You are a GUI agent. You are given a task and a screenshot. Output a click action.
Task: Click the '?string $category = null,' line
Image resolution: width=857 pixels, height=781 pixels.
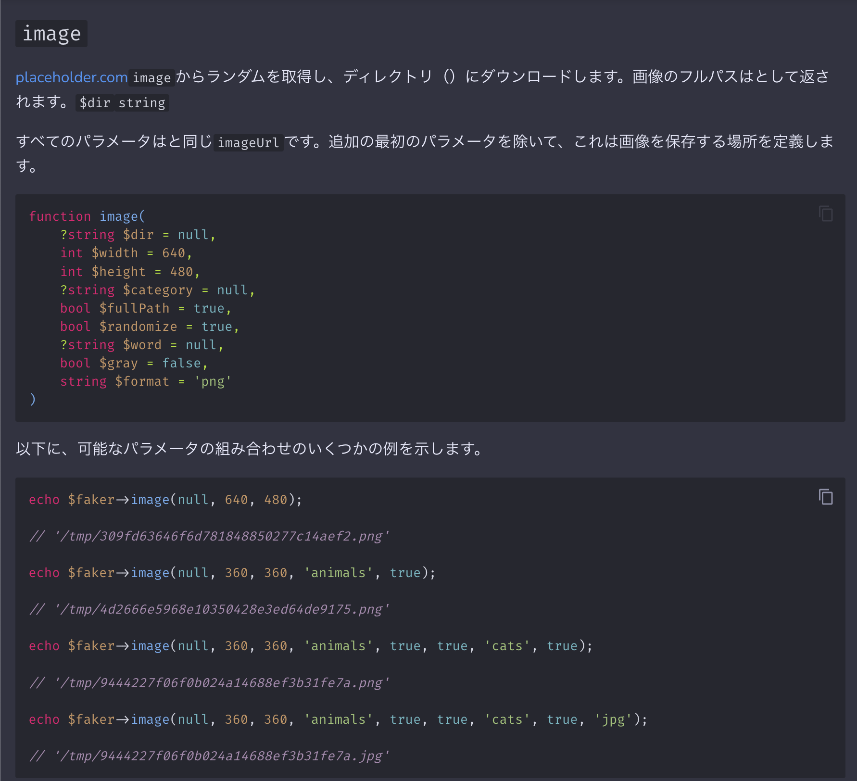[158, 290]
